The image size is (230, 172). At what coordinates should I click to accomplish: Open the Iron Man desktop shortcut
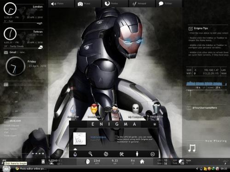pos(94,111)
